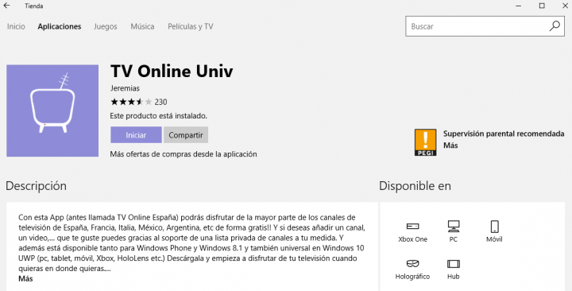Click the Descripción heading

(x=36, y=186)
